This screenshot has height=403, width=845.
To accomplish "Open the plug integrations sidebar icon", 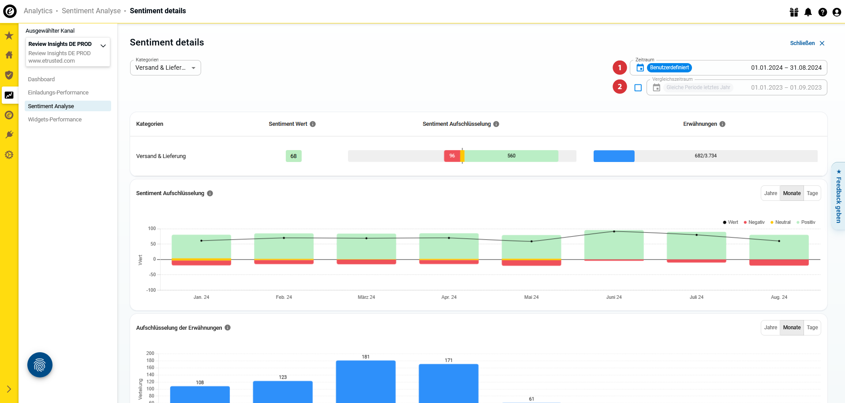I will tap(9, 135).
